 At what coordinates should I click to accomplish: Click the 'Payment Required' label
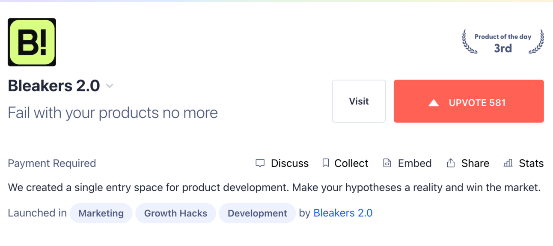52,163
